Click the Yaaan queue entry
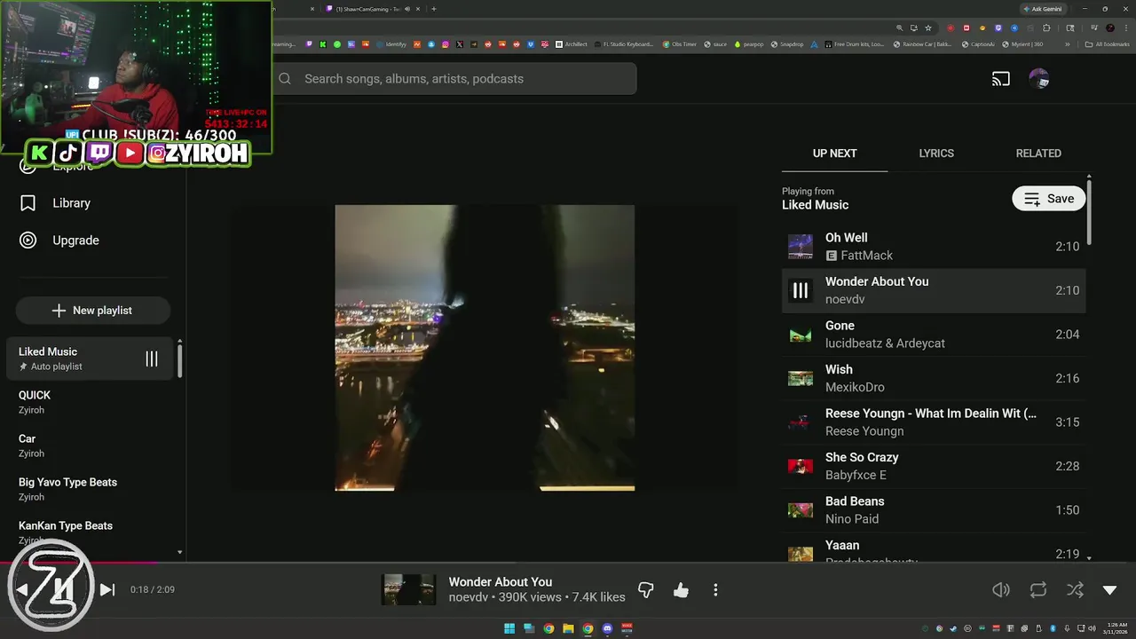Viewport: 1136px width, 639px height. pos(934,548)
